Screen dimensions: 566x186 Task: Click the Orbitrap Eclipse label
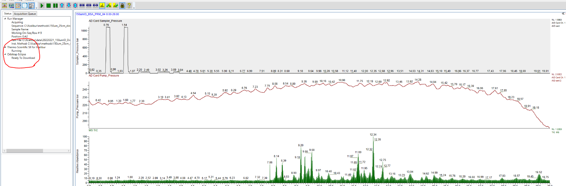(17, 54)
